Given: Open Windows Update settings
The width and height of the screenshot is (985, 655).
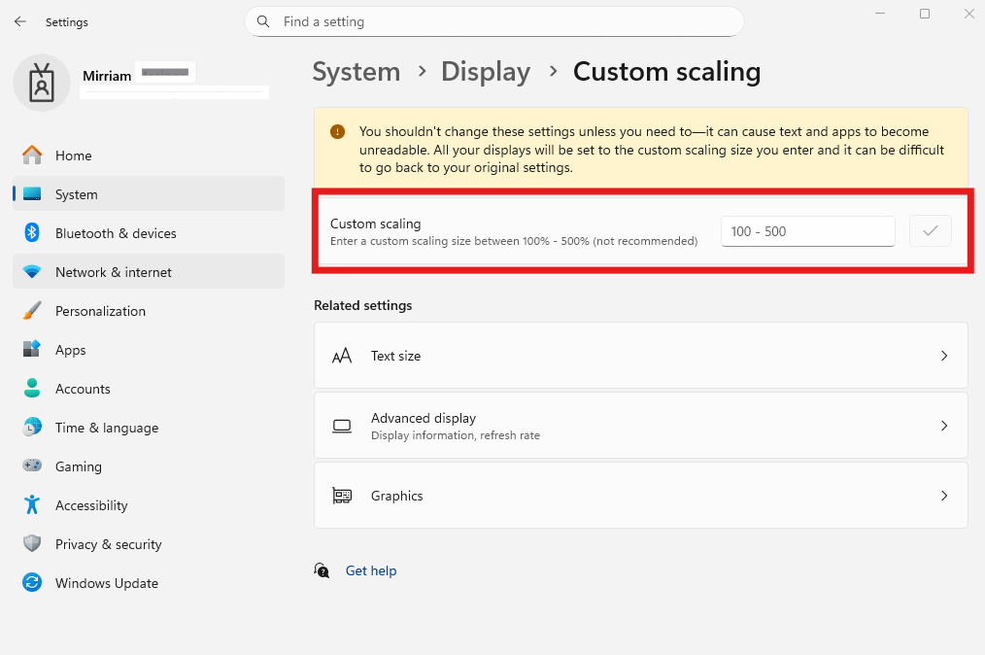Looking at the screenshot, I should (149, 583).
